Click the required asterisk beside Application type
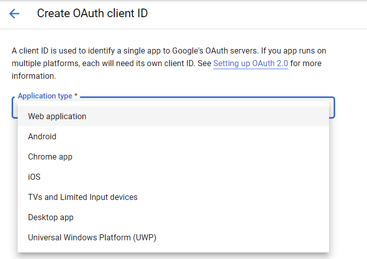Image resolution: width=367 pixels, height=259 pixels. click(76, 96)
